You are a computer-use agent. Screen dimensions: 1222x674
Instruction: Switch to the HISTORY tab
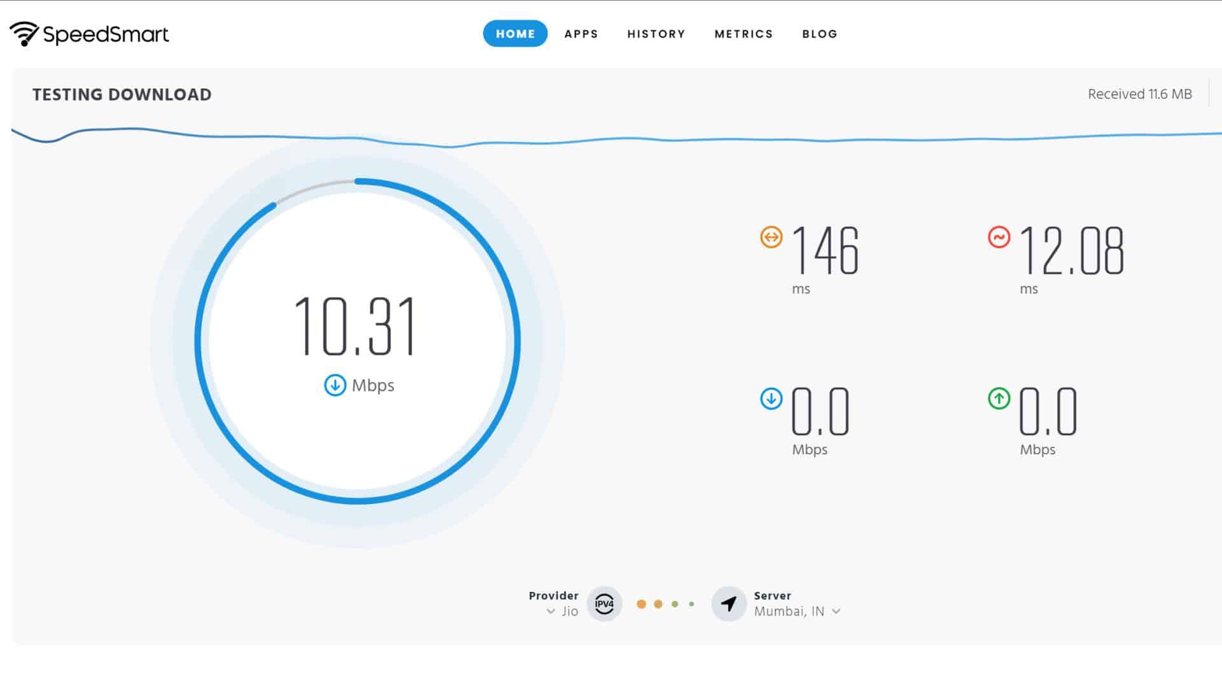pyautogui.click(x=656, y=34)
